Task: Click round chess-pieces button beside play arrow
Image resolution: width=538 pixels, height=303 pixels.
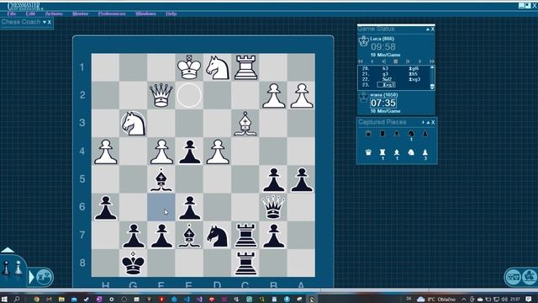Action: [45, 277]
